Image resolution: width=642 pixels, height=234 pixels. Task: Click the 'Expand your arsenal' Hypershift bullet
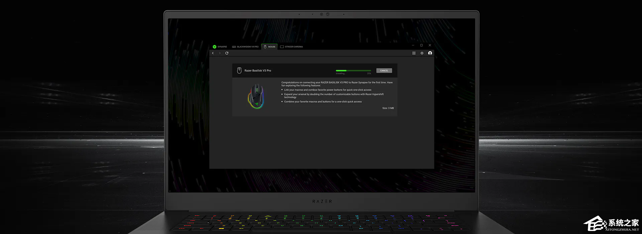[x=333, y=96]
